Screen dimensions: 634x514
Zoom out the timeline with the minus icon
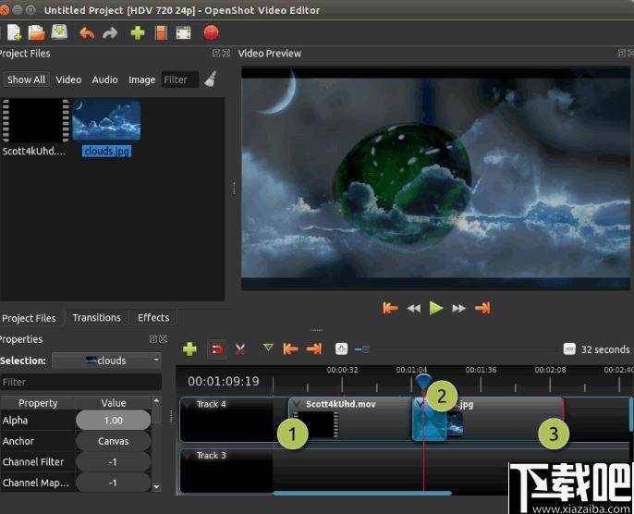pos(569,349)
